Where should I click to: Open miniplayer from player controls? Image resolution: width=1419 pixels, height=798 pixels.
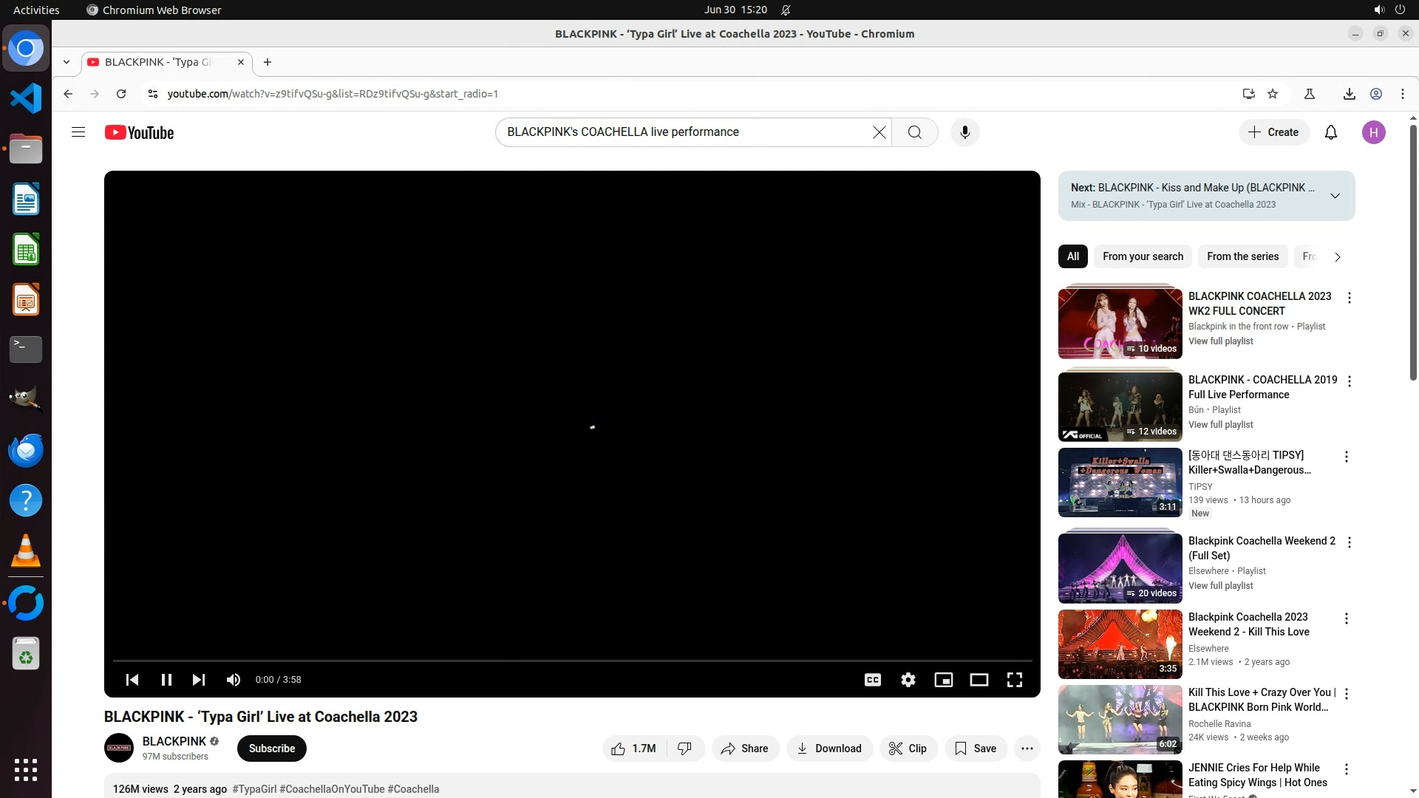point(943,680)
